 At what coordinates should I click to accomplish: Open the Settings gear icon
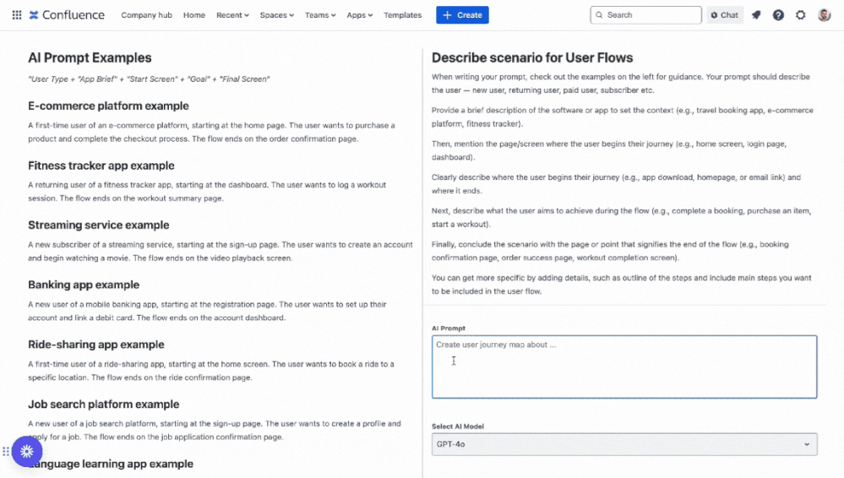coord(801,15)
